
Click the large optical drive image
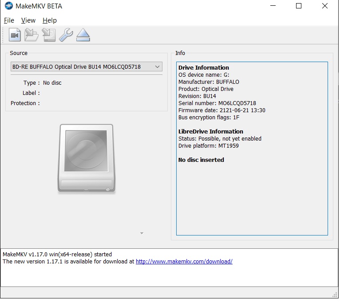pyautogui.click(x=87, y=158)
